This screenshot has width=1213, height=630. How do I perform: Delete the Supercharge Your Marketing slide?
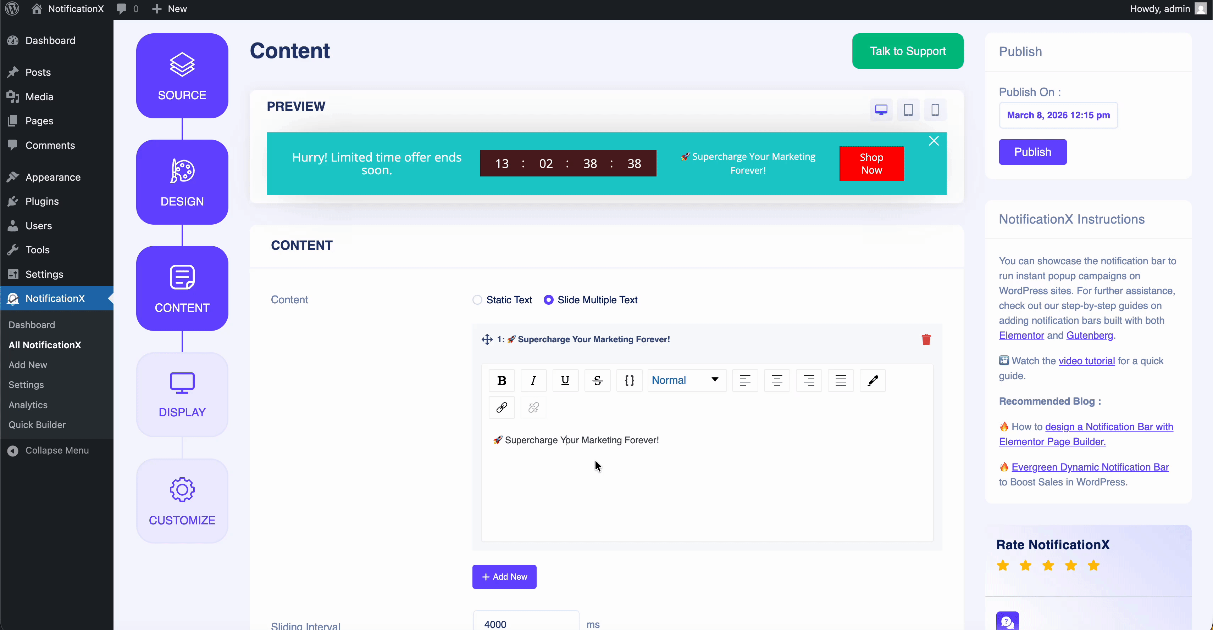pyautogui.click(x=926, y=339)
